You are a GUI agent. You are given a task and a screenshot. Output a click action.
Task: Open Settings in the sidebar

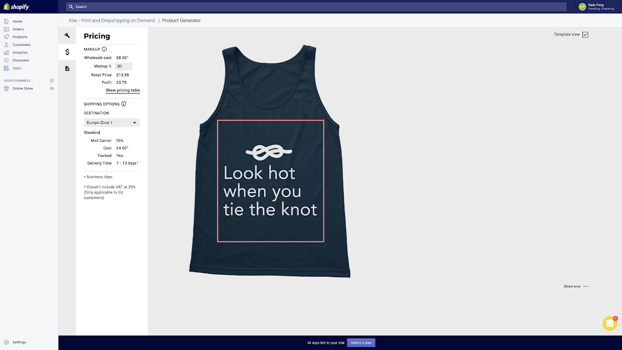pyautogui.click(x=19, y=342)
